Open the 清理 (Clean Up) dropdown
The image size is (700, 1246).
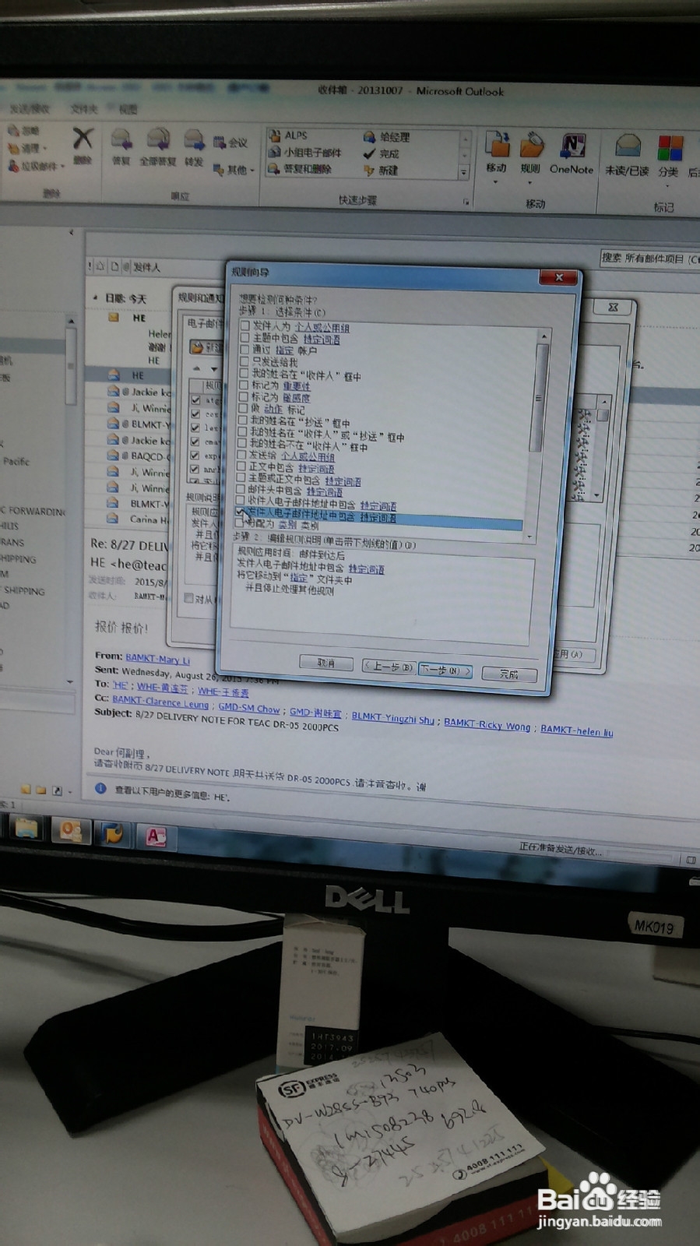click(28, 148)
